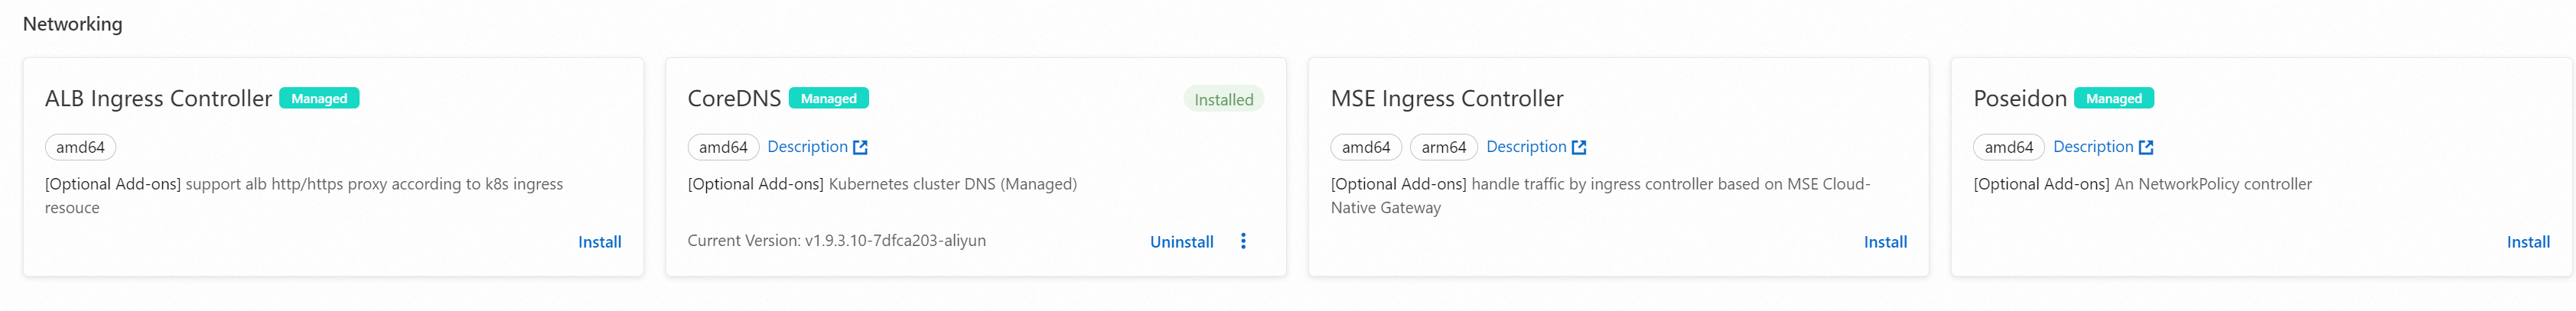Viewport: 2576px width, 311px height.
Task: Open the CoreDNS Description link
Action: (807, 147)
